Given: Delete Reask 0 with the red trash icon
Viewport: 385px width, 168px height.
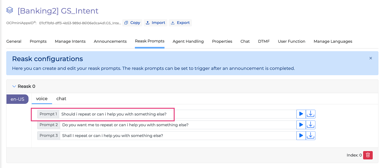Looking at the screenshot, I should pyautogui.click(x=368, y=155).
